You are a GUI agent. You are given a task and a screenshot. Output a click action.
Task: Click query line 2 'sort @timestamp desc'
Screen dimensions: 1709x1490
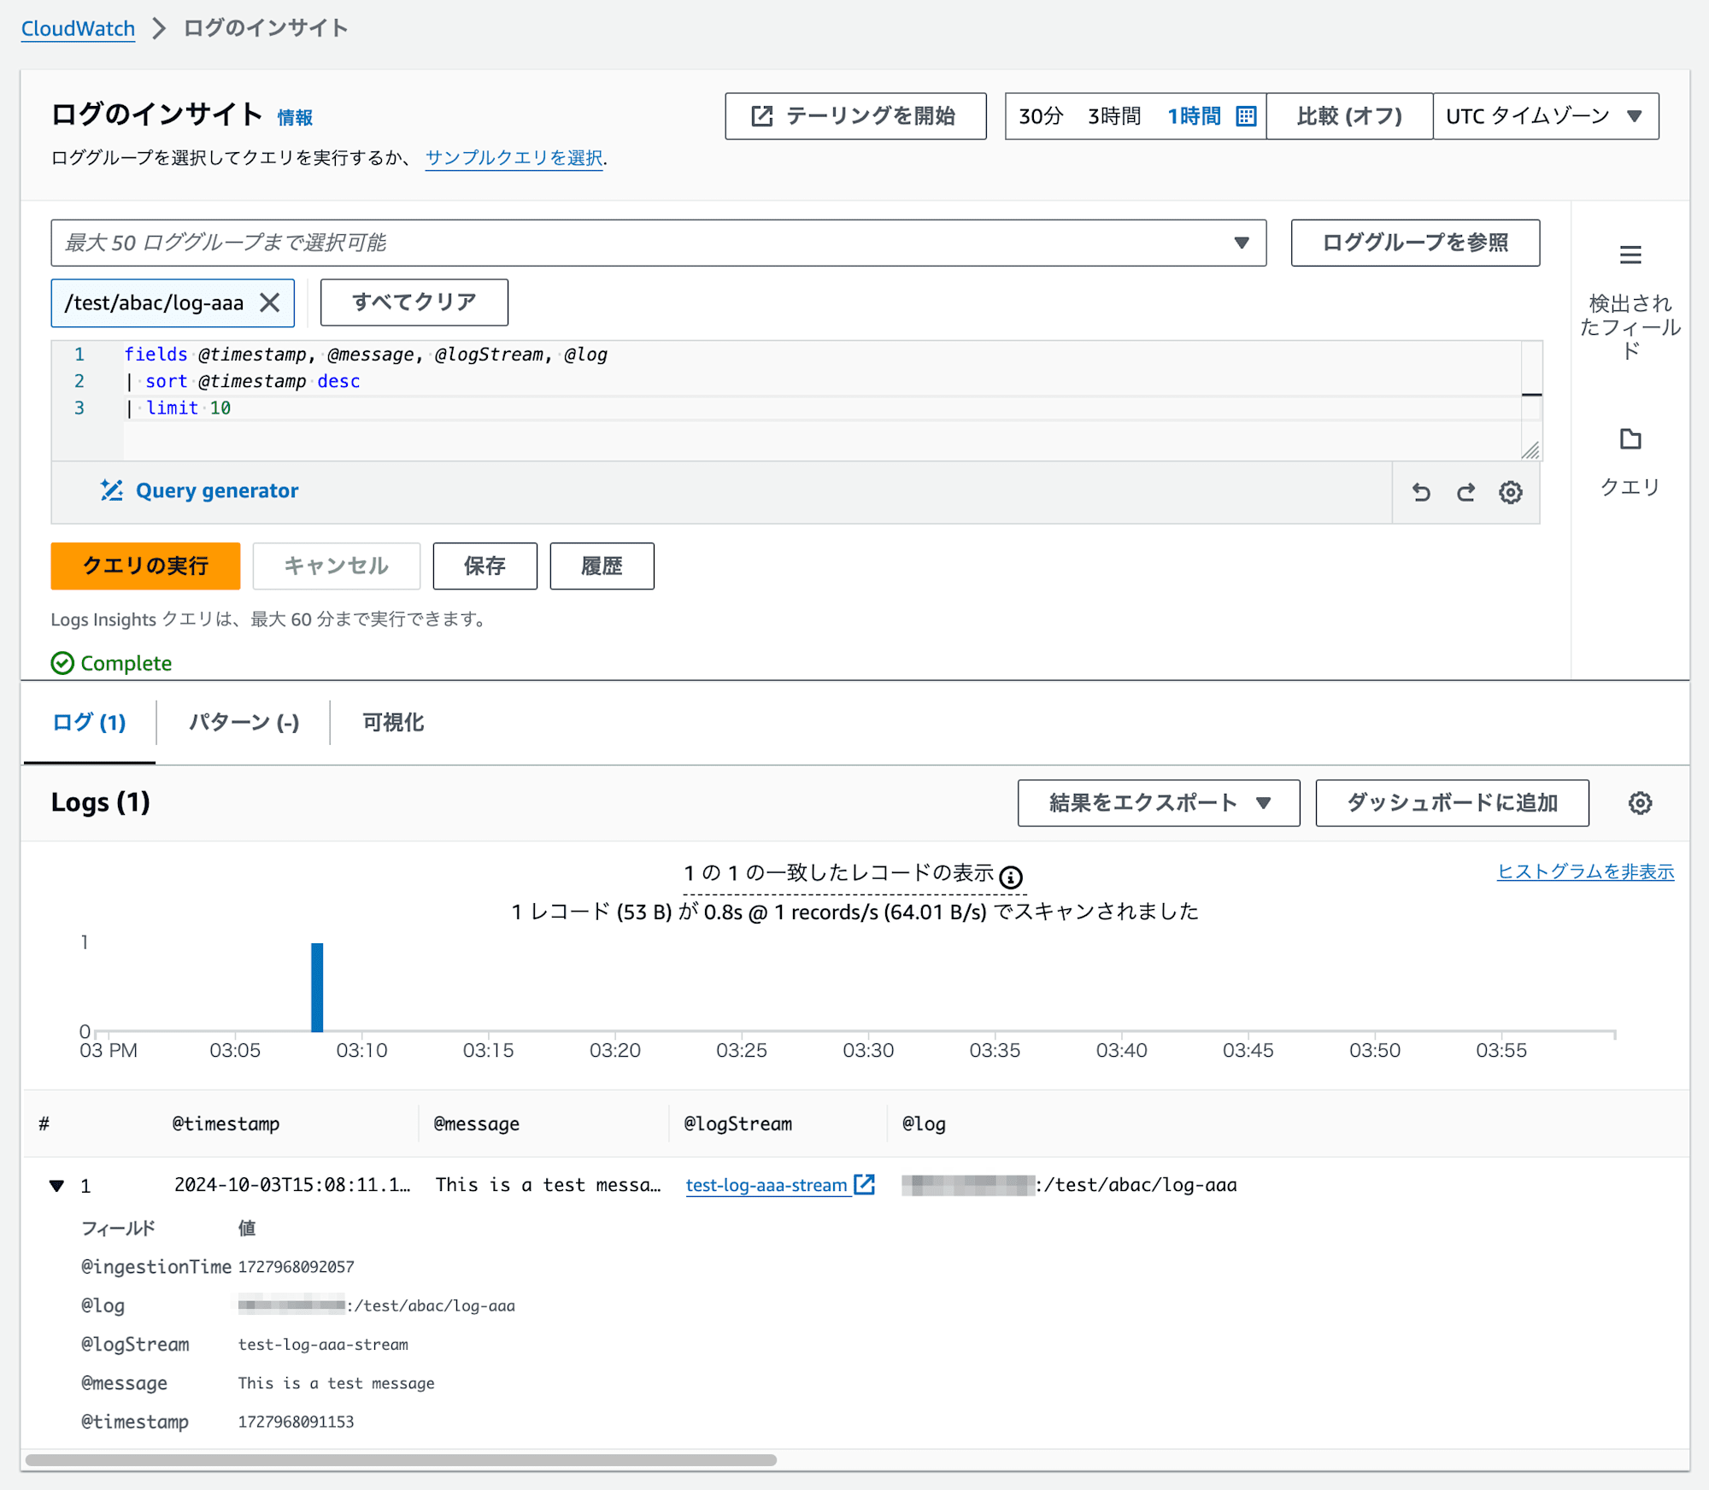243,381
